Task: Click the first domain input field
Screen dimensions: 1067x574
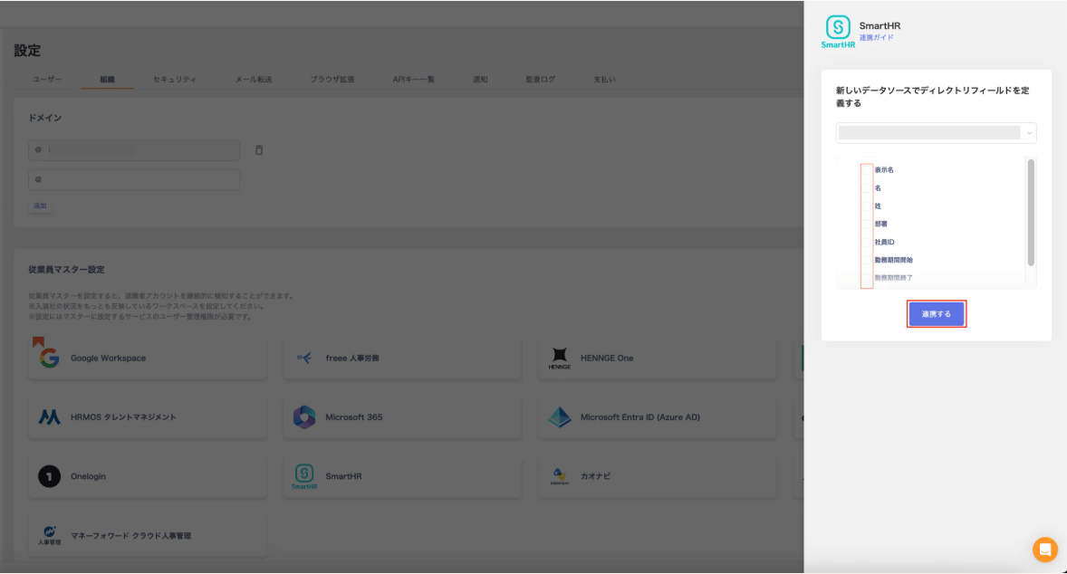Action: (x=134, y=150)
